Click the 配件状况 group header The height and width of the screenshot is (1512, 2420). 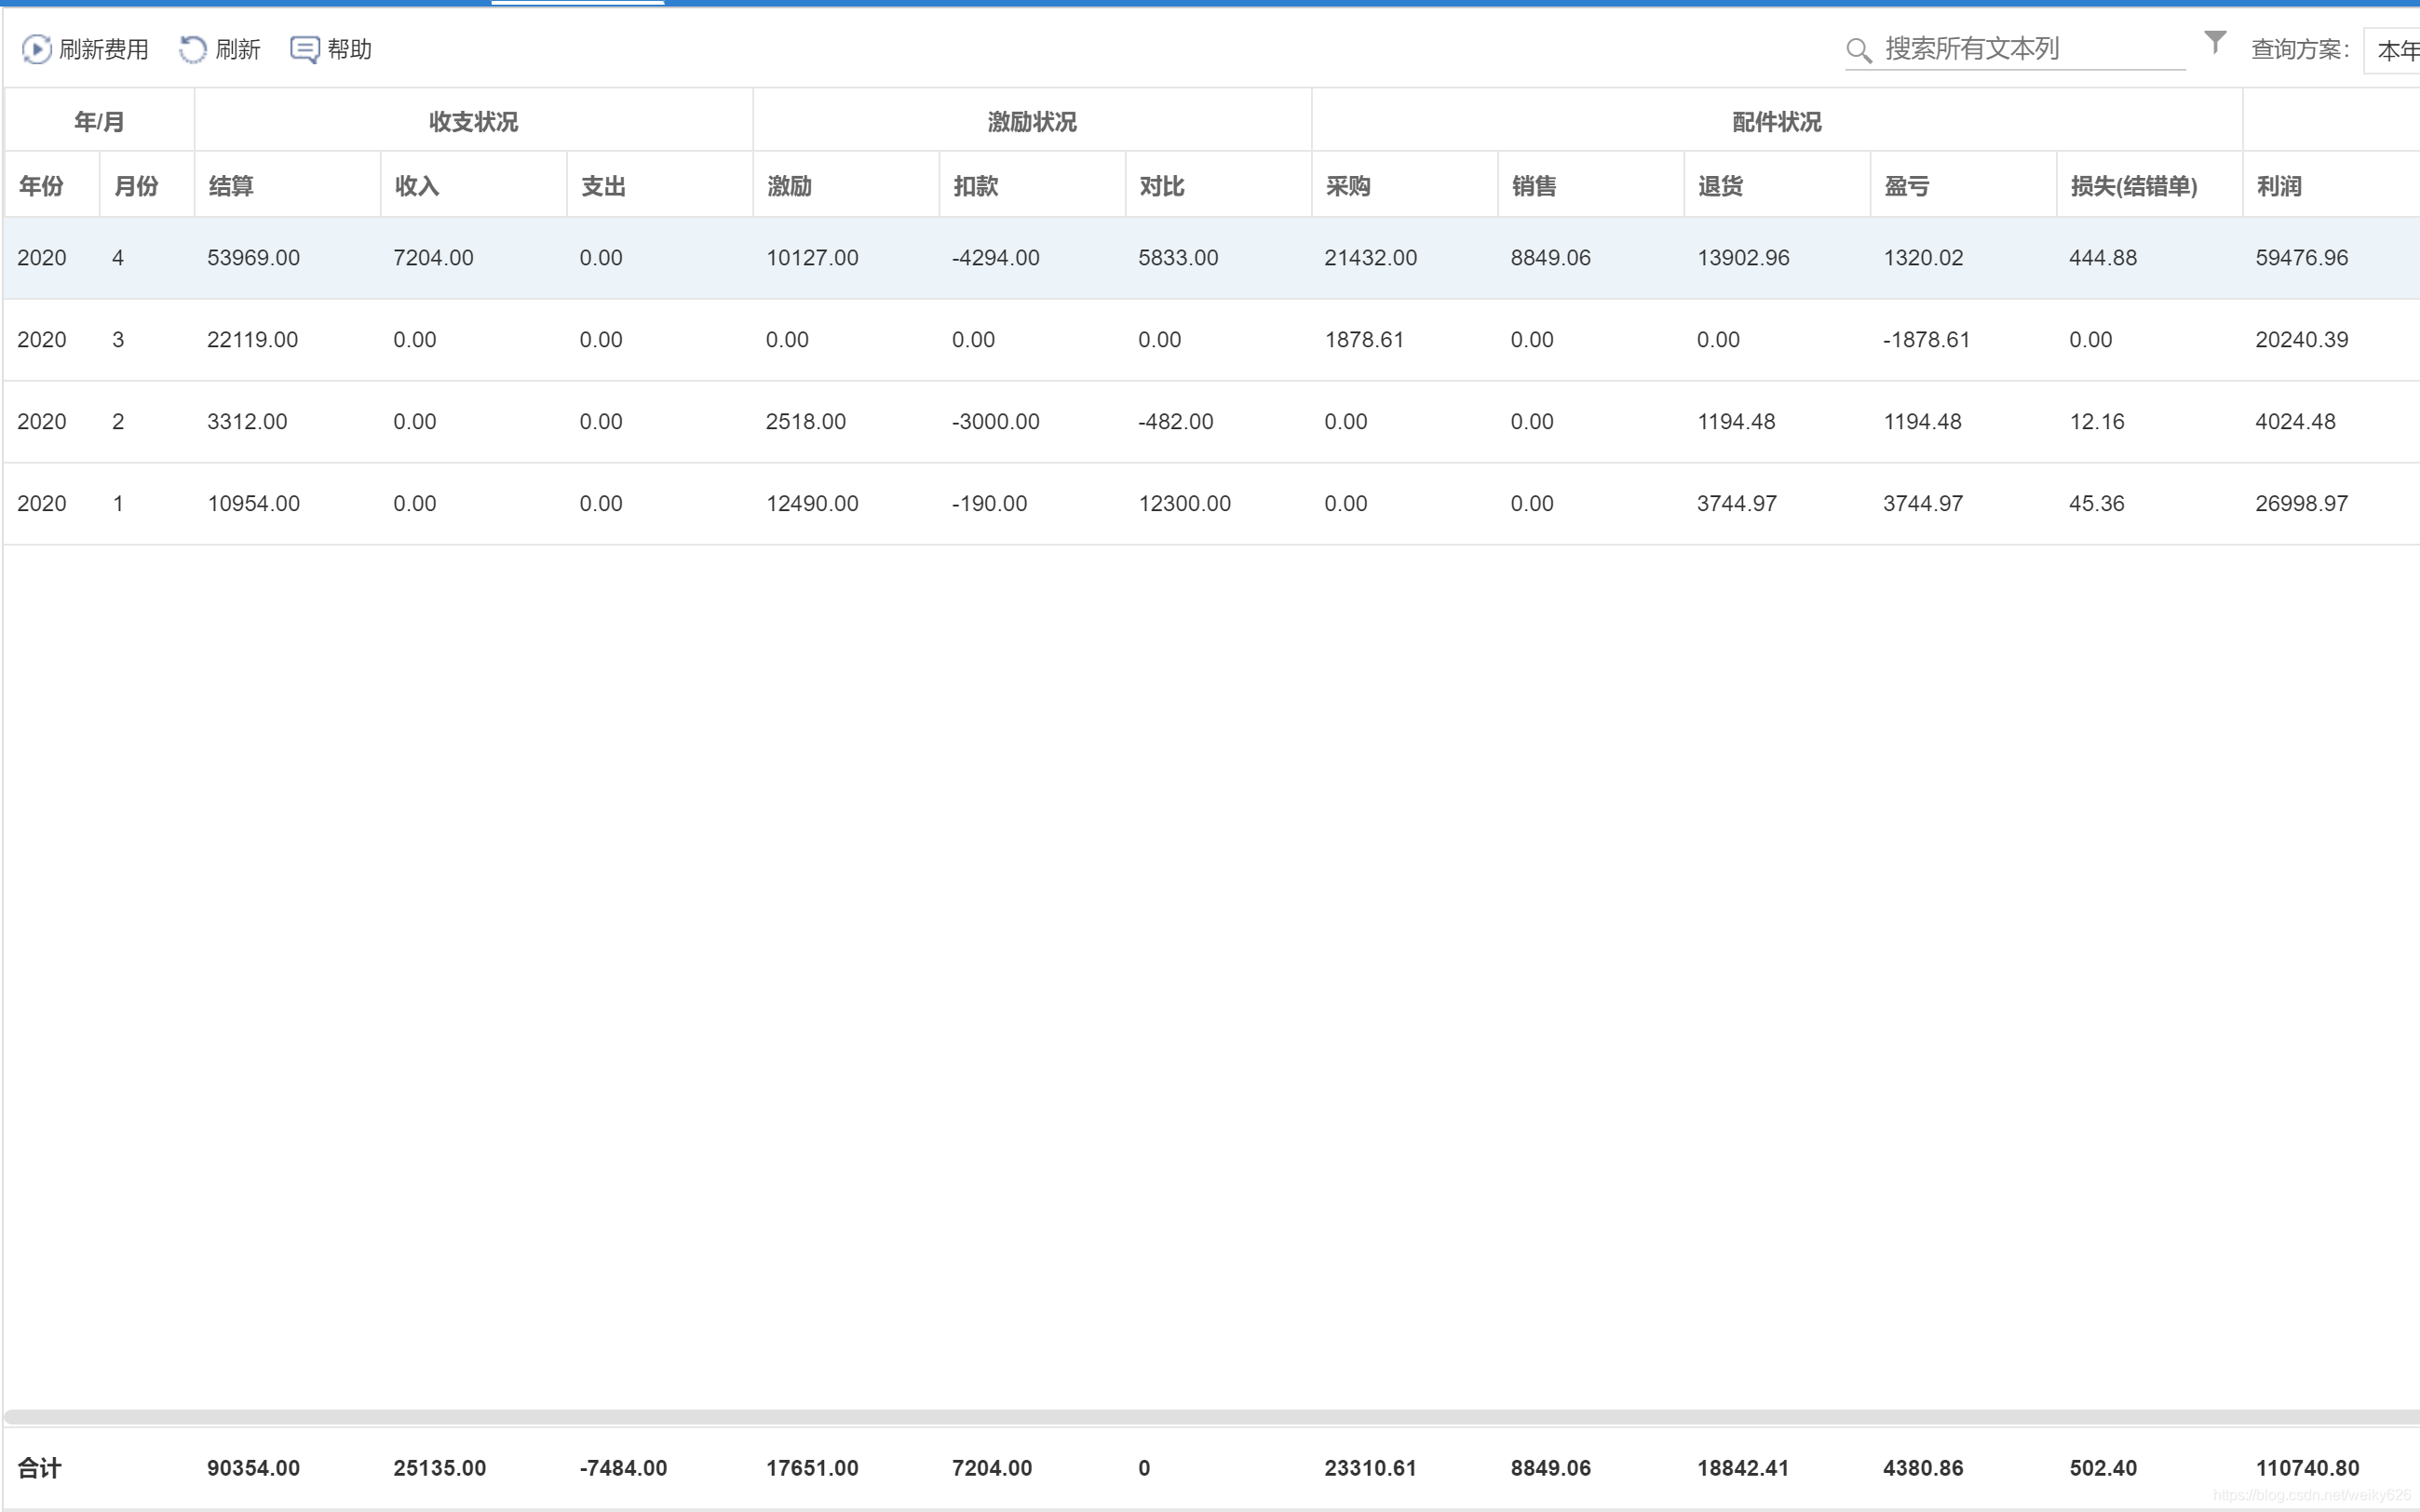click(x=1776, y=122)
